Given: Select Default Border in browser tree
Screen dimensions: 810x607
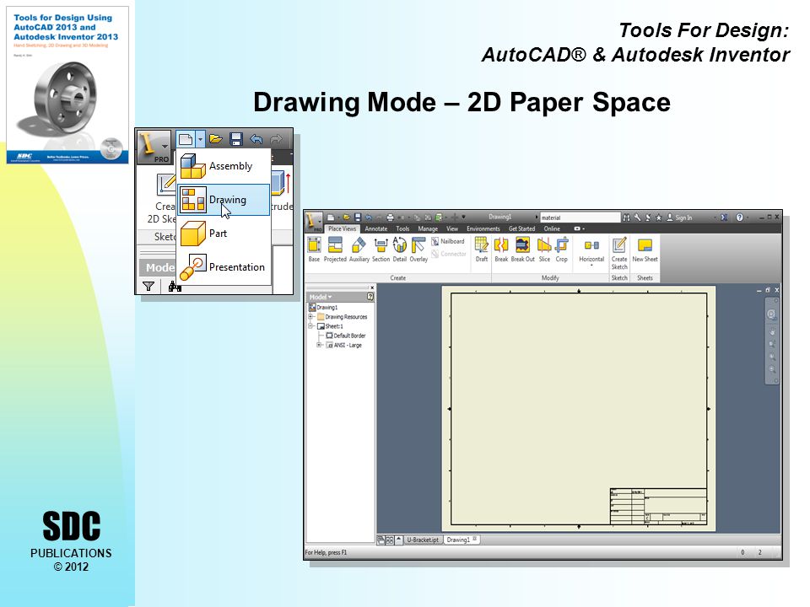Looking at the screenshot, I should coord(346,336).
